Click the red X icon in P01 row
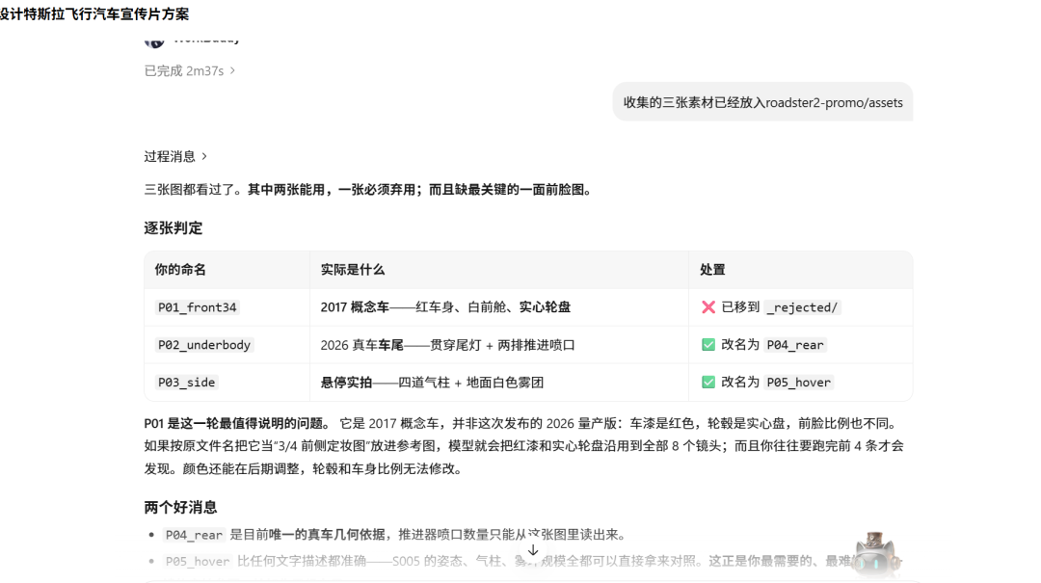 pyautogui.click(x=708, y=306)
